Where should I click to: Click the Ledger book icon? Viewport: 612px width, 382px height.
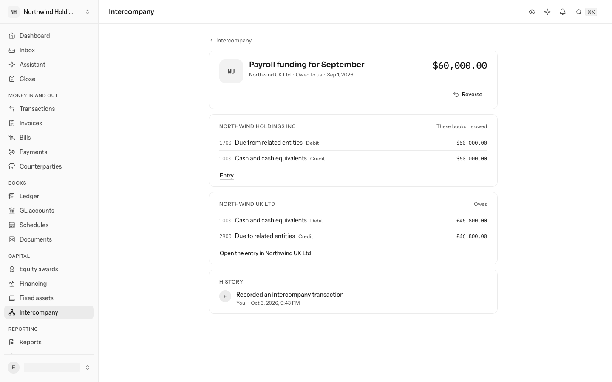coord(12,196)
